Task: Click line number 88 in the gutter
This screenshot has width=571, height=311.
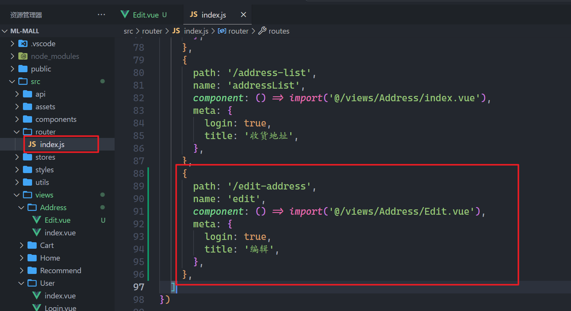Action: point(139,173)
